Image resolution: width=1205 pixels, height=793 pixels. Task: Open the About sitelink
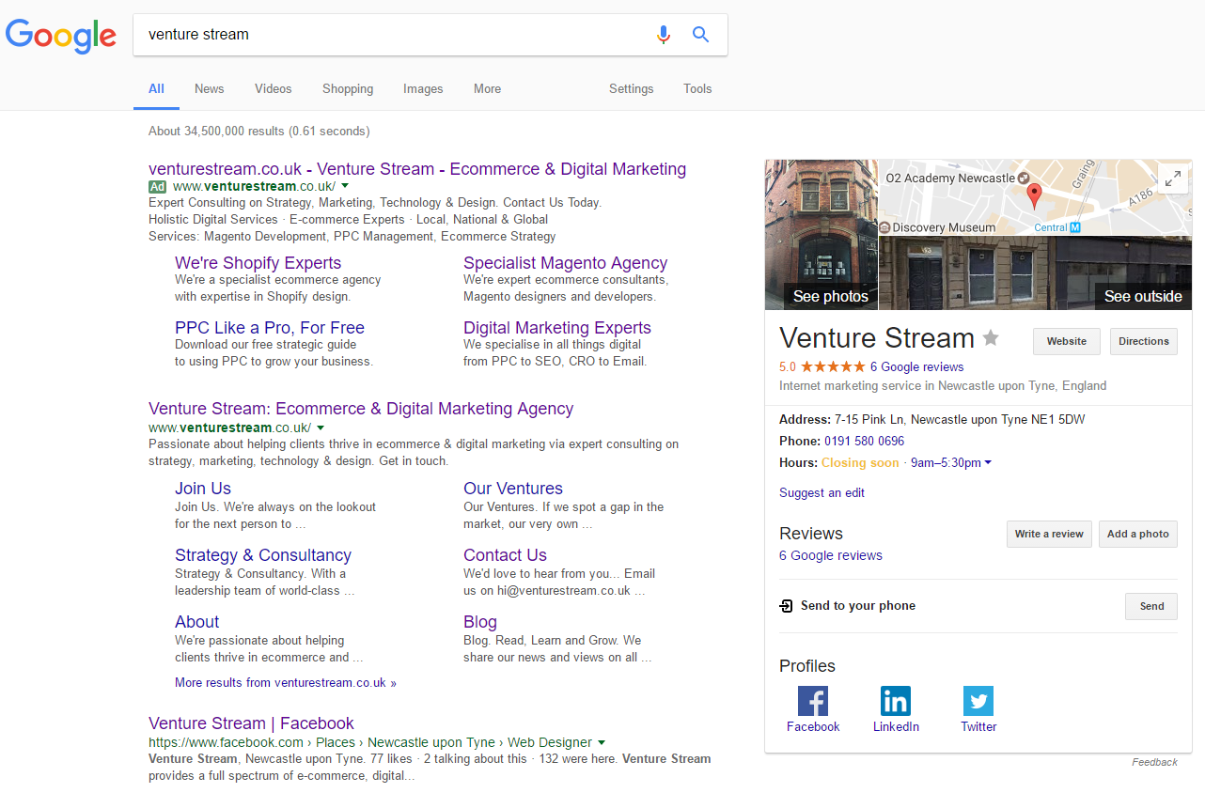(x=197, y=622)
